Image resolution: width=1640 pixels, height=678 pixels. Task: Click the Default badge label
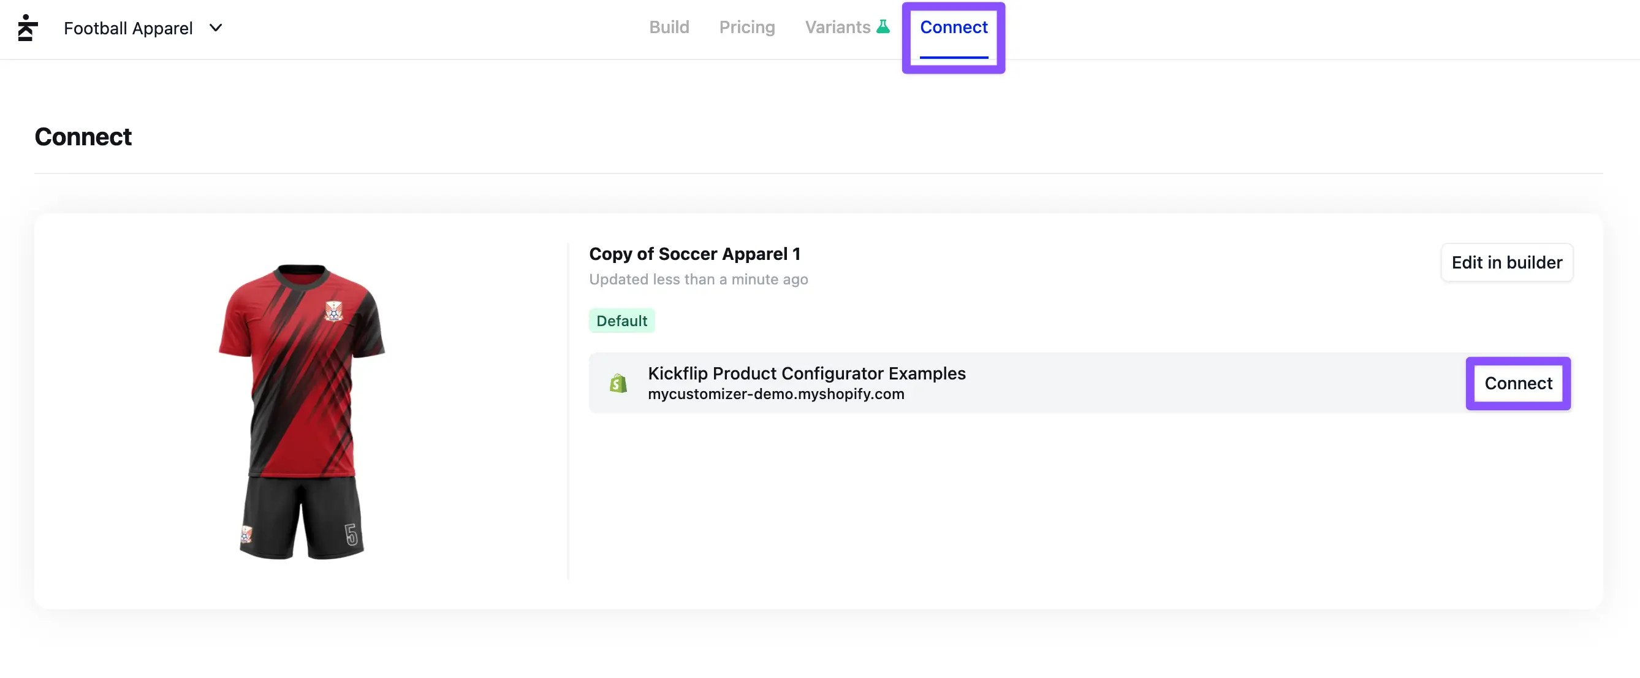point(621,321)
